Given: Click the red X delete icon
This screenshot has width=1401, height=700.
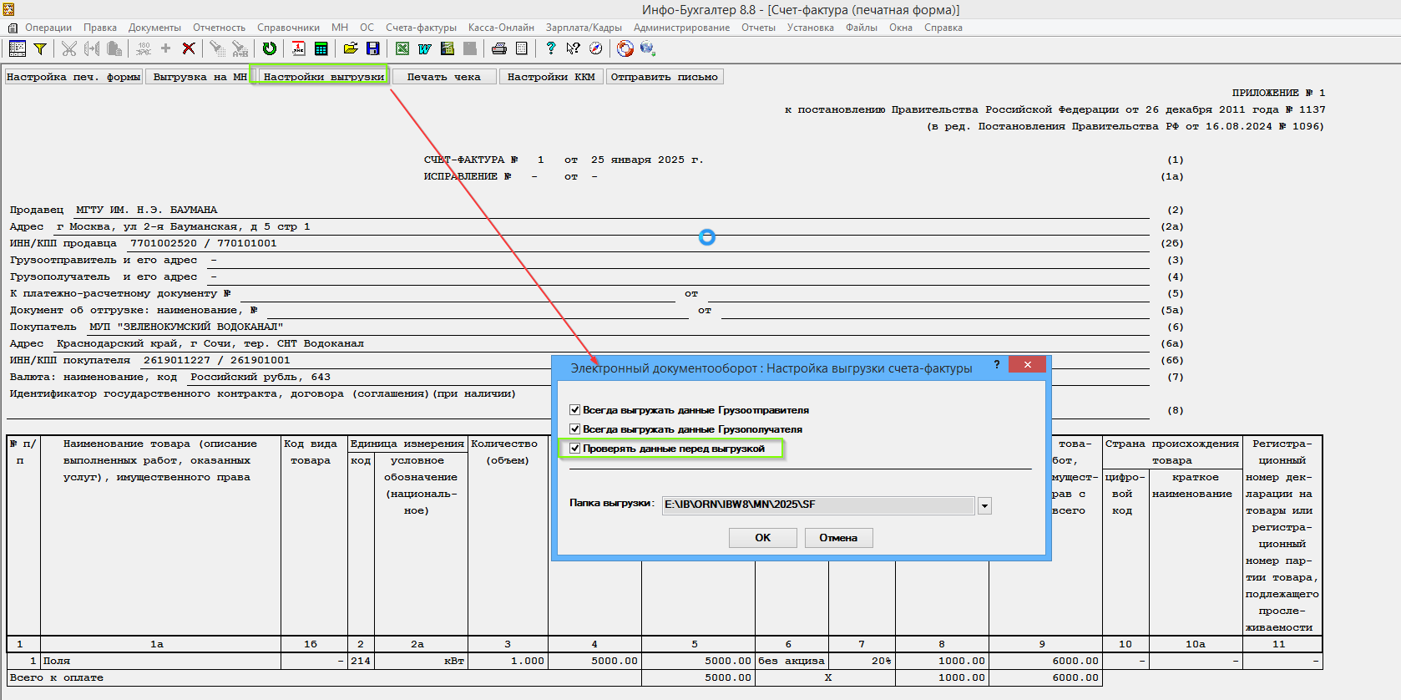Looking at the screenshot, I should [x=189, y=48].
